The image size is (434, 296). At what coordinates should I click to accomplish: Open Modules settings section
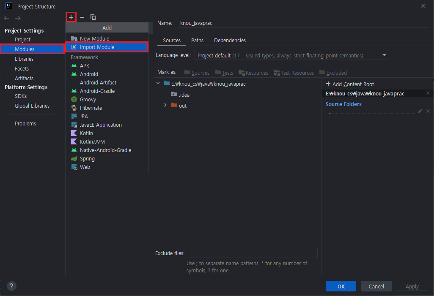(x=32, y=49)
